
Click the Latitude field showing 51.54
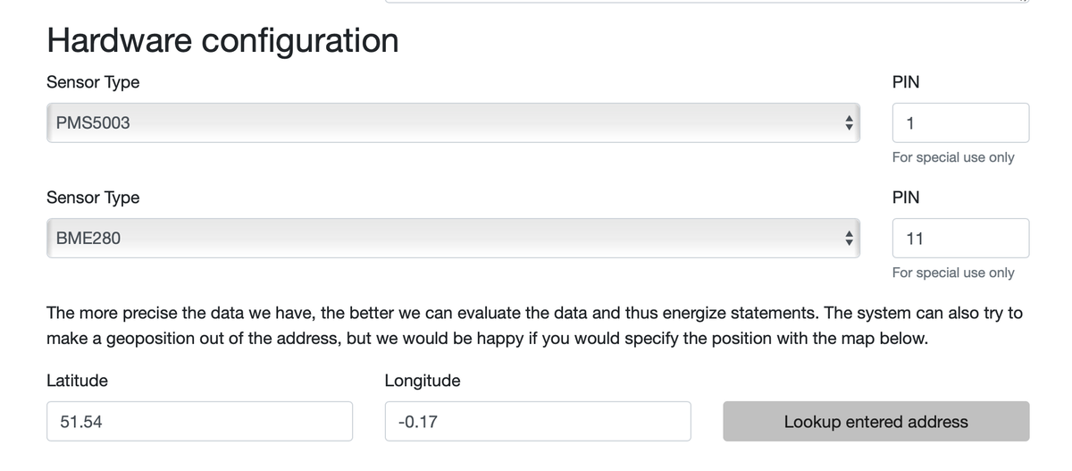click(199, 421)
